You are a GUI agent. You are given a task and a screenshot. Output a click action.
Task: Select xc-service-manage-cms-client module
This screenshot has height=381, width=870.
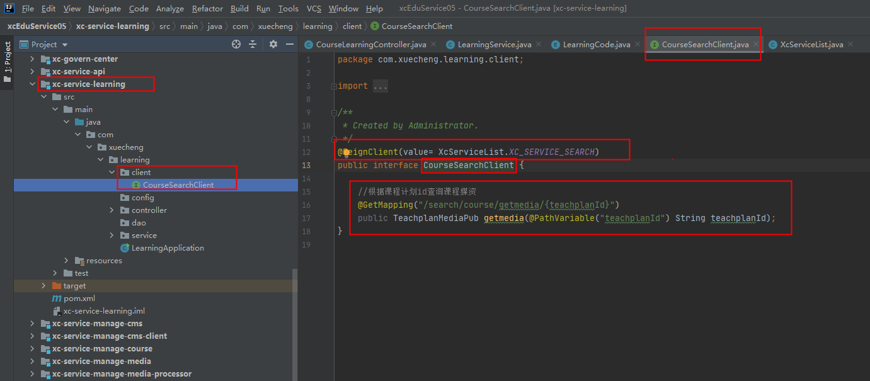(103, 336)
